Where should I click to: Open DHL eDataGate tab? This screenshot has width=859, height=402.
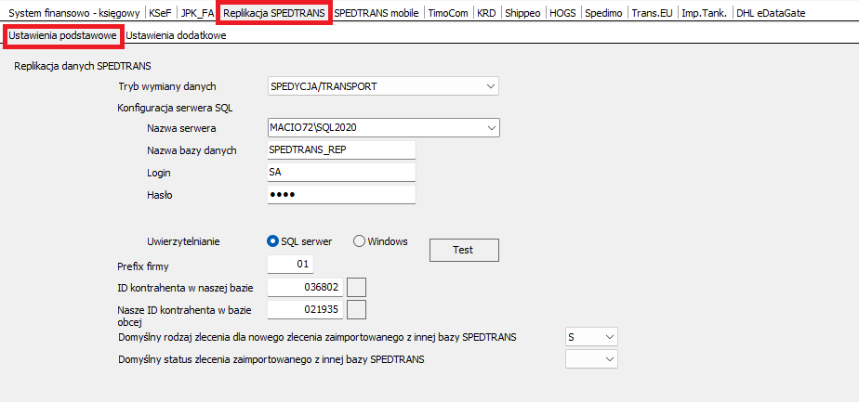tap(771, 13)
